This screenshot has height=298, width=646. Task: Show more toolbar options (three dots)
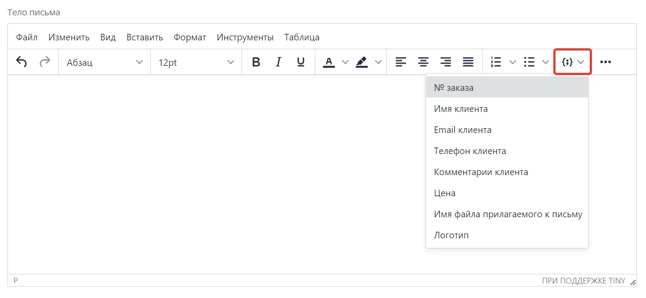606,62
